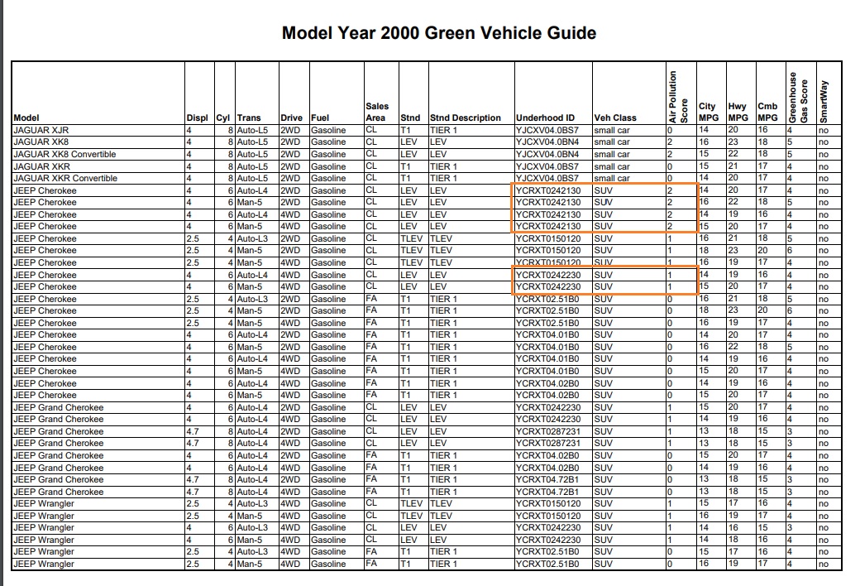Click the Fuel column header
The width and height of the screenshot is (860, 586).
320,118
